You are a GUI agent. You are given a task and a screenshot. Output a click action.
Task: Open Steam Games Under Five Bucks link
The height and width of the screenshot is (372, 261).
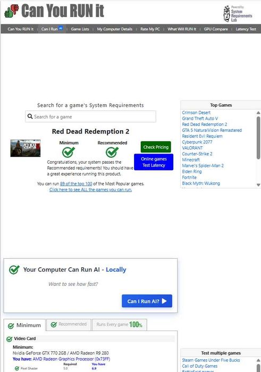coord(211,360)
